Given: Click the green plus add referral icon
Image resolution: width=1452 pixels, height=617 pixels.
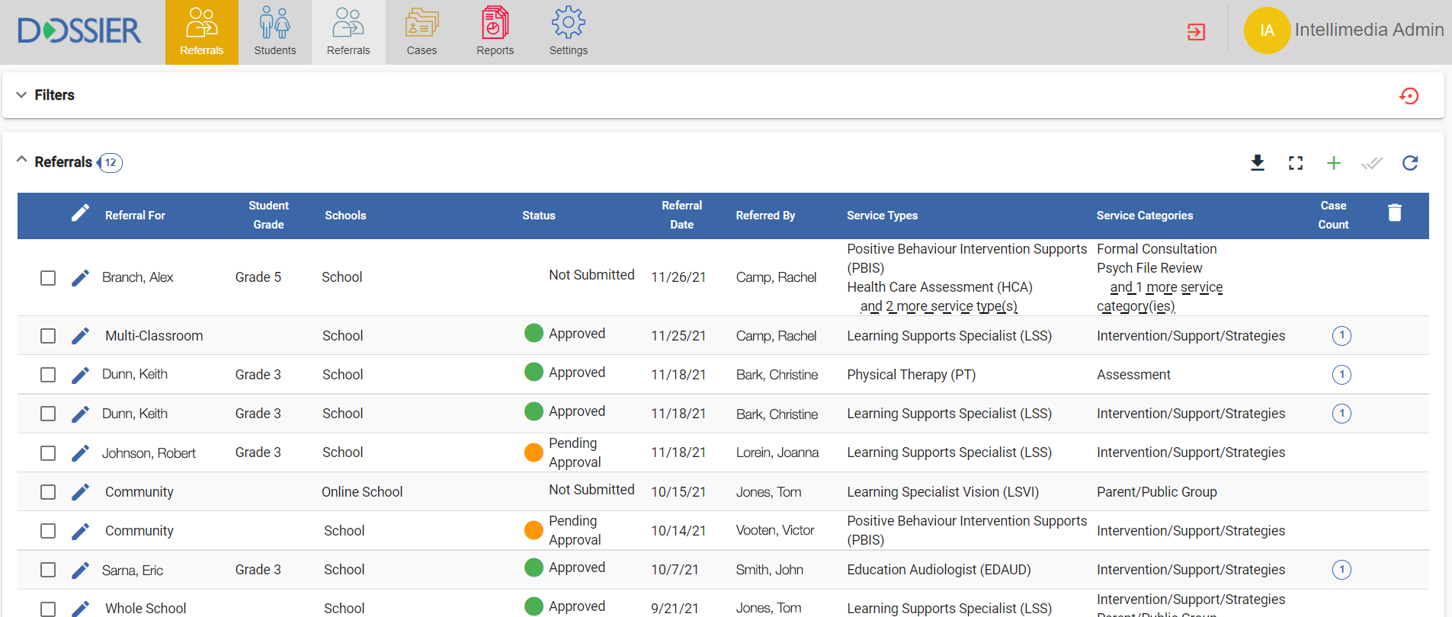Looking at the screenshot, I should pyautogui.click(x=1334, y=163).
